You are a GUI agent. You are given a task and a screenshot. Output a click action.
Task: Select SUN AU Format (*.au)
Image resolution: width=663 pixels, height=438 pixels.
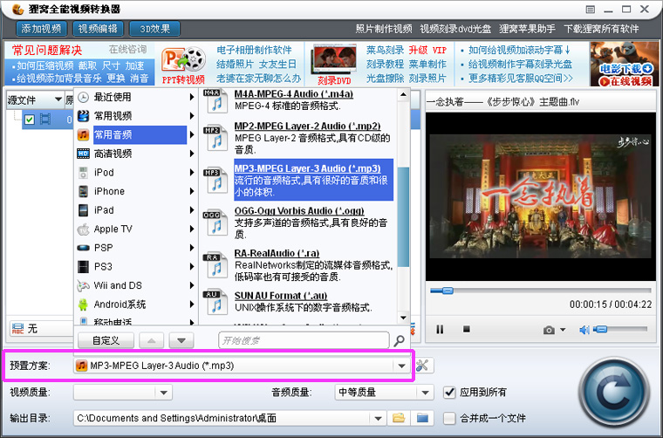click(x=281, y=295)
